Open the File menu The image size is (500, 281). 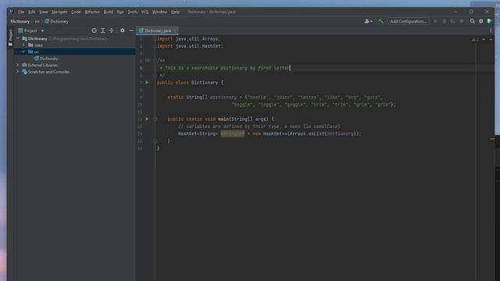21,12
